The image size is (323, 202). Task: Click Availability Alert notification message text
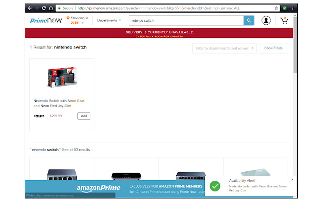[257, 188]
